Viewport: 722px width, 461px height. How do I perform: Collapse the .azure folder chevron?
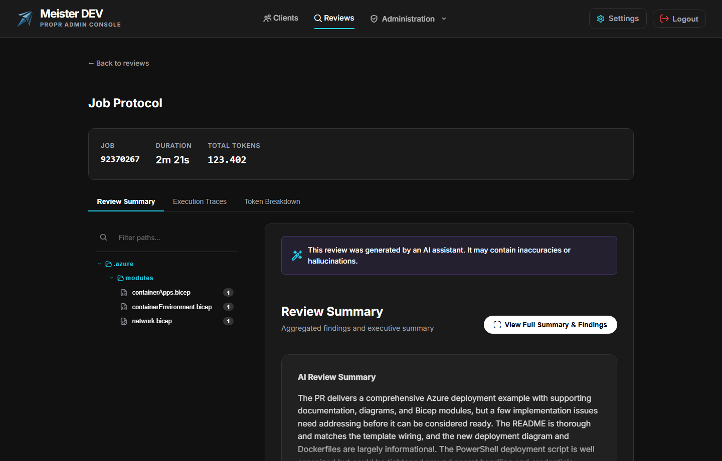(x=99, y=264)
